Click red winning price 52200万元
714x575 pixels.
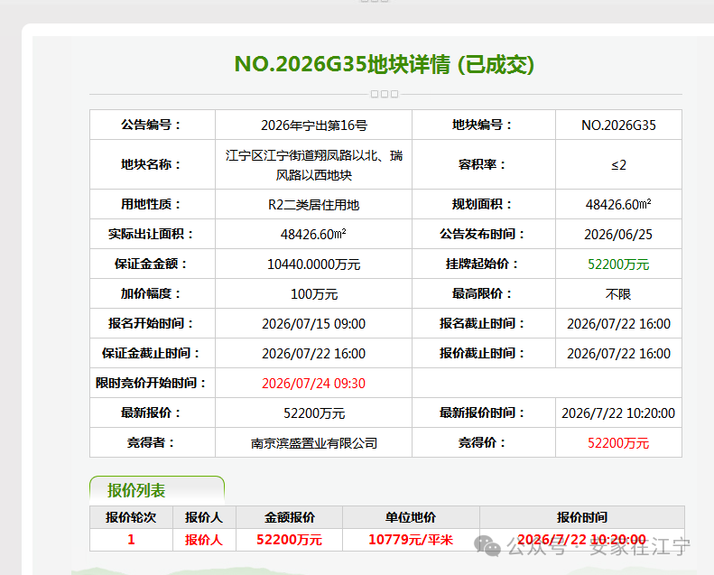point(618,443)
